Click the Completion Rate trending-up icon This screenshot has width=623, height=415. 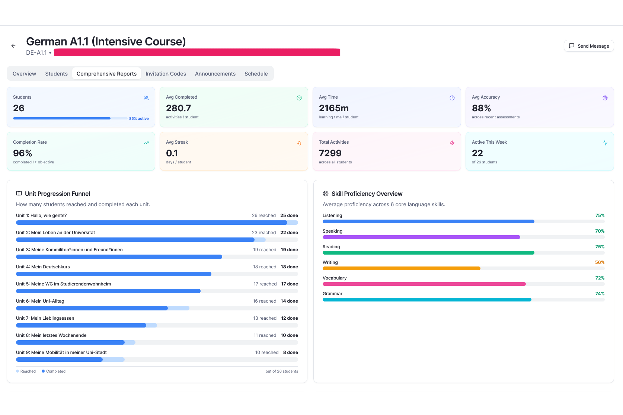pos(146,143)
